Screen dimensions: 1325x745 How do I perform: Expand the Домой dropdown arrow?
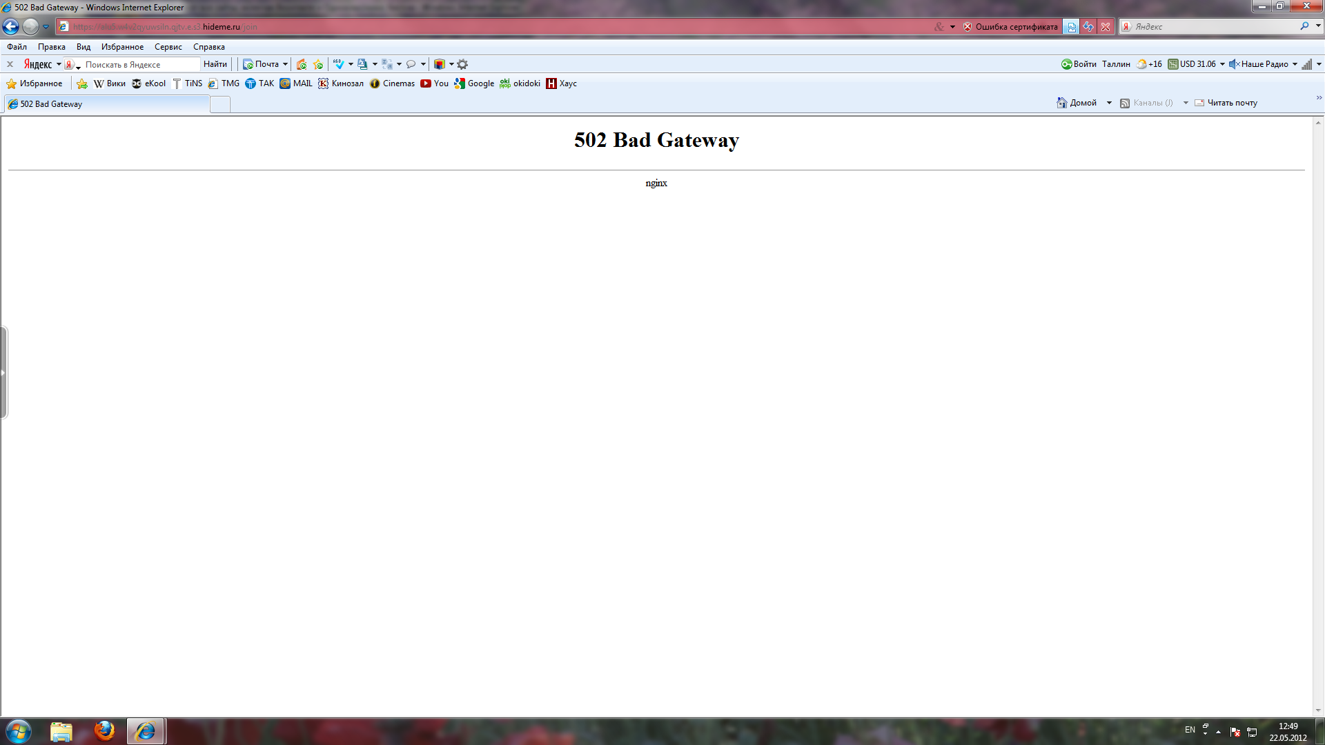point(1108,102)
